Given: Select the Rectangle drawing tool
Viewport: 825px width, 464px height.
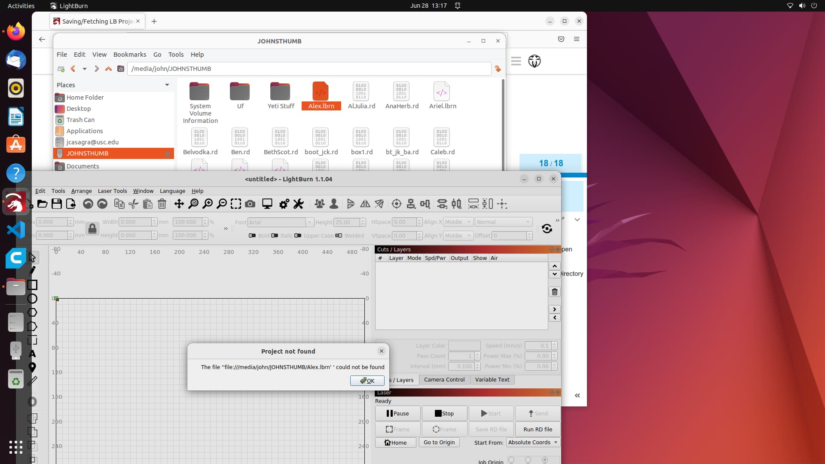Looking at the screenshot, I should tap(32, 285).
